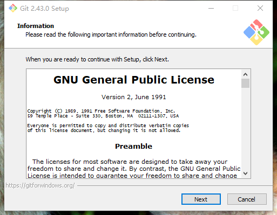Click the large Git logo in the header
This screenshot has width=277, height=215.
[256, 32]
